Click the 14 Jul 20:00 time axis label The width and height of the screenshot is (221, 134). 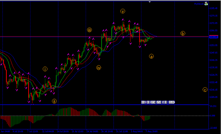tap(63, 131)
